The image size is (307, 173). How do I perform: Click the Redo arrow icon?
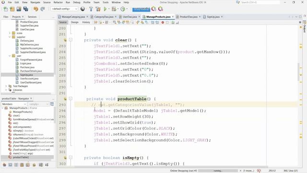tap(43, 9)
